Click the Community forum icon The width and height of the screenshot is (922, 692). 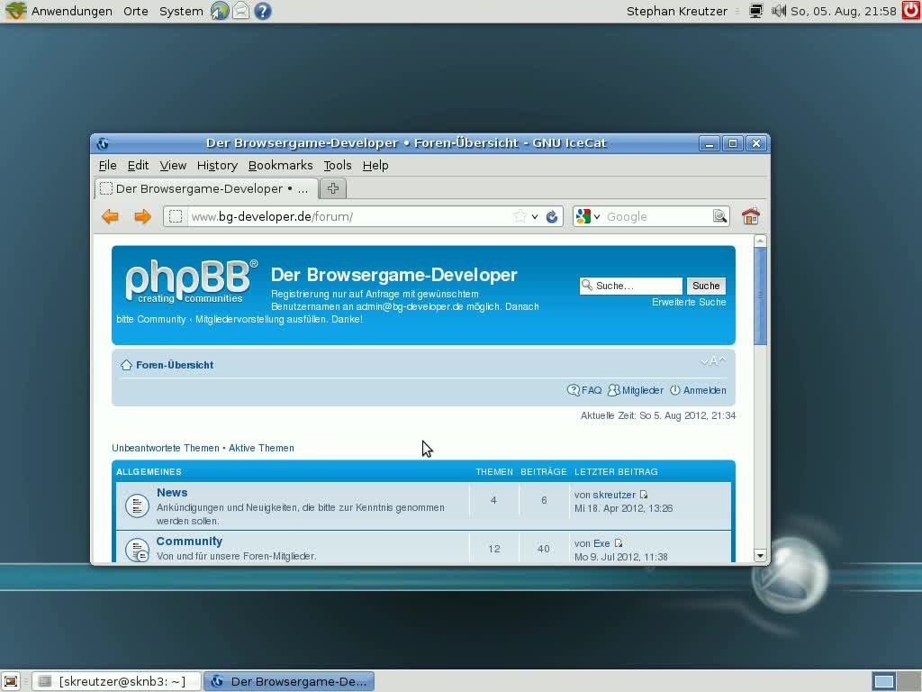click(137, 551)
